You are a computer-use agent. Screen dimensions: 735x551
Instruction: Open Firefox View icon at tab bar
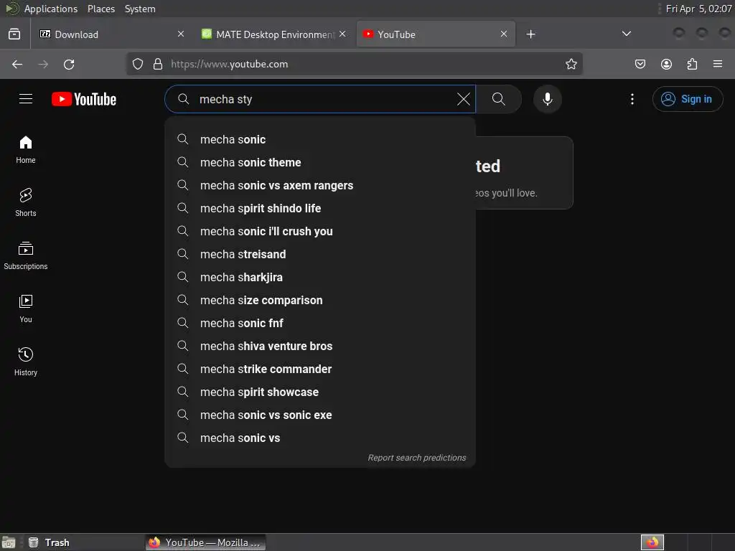click(14, 34)
